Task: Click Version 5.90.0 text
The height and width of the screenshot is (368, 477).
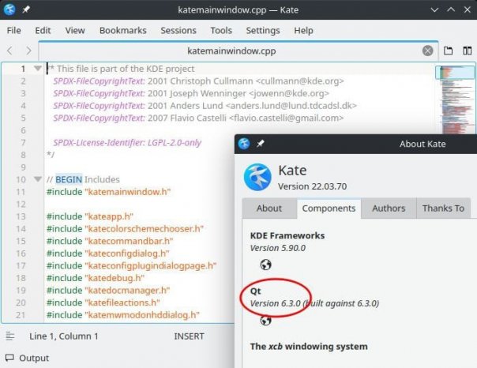Action: click(278, 248)
